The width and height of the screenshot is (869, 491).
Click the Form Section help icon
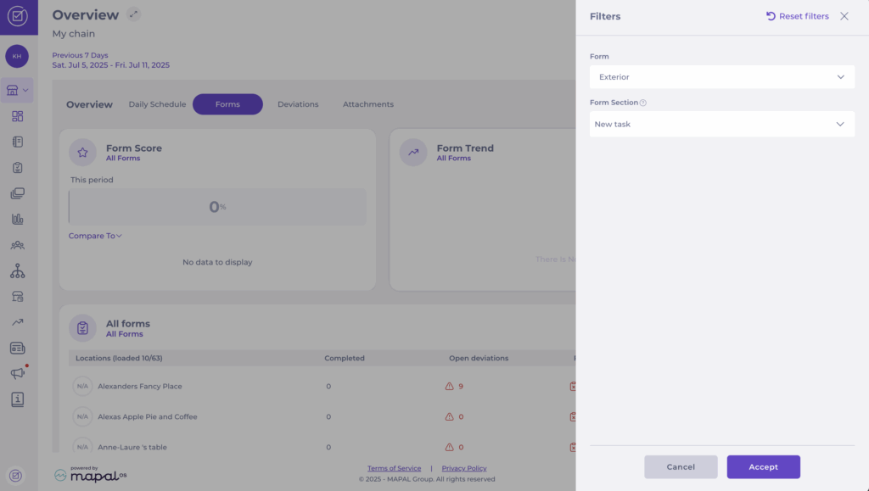coord(642,103)
